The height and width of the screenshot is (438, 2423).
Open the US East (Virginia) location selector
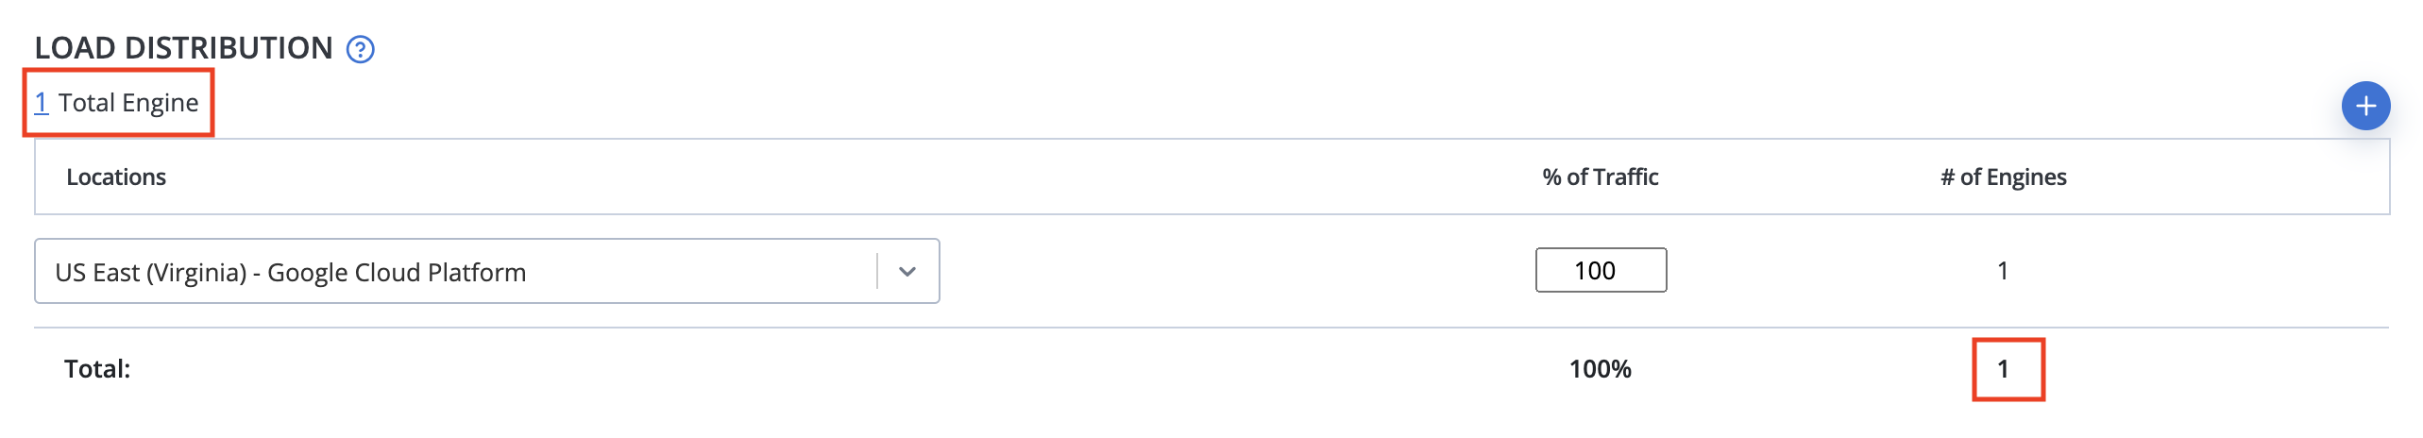pyautogui.click(x=487, y=271)
